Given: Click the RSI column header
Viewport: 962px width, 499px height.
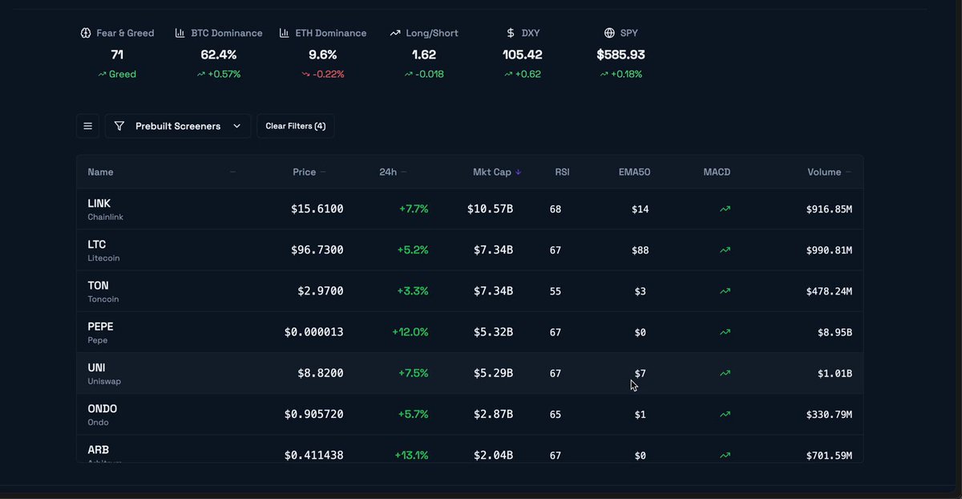Looking at the screenshot, I should (562, 172).
